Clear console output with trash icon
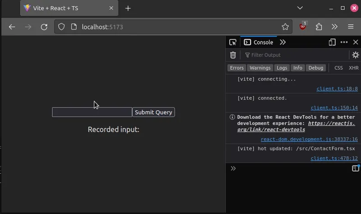The image size is (361, 214). [x=233, y=55]
